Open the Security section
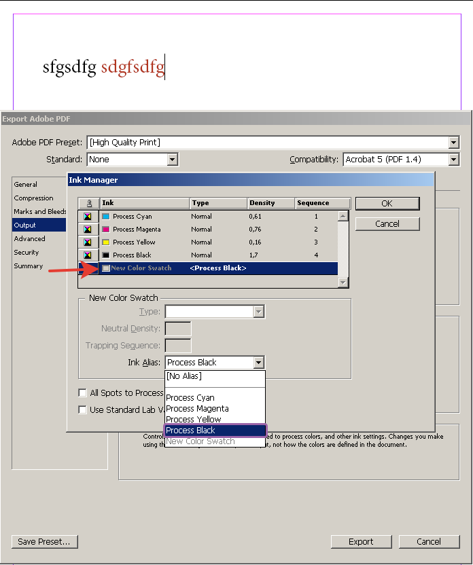 click(39, 253)
